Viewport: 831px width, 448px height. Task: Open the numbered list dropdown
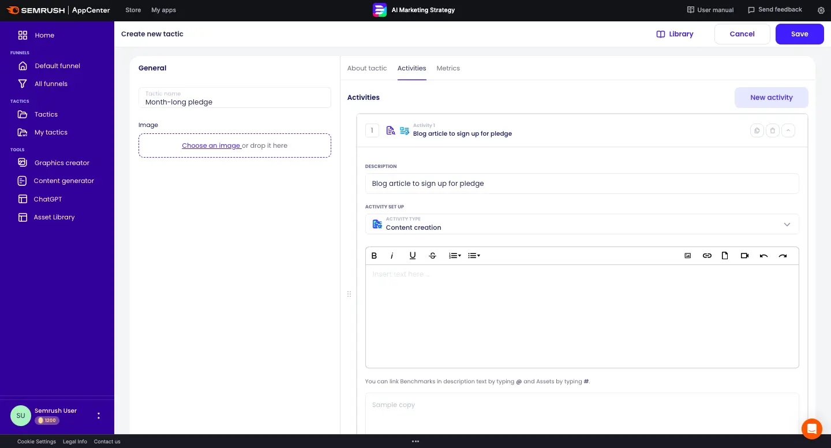(x=455, y=256)
